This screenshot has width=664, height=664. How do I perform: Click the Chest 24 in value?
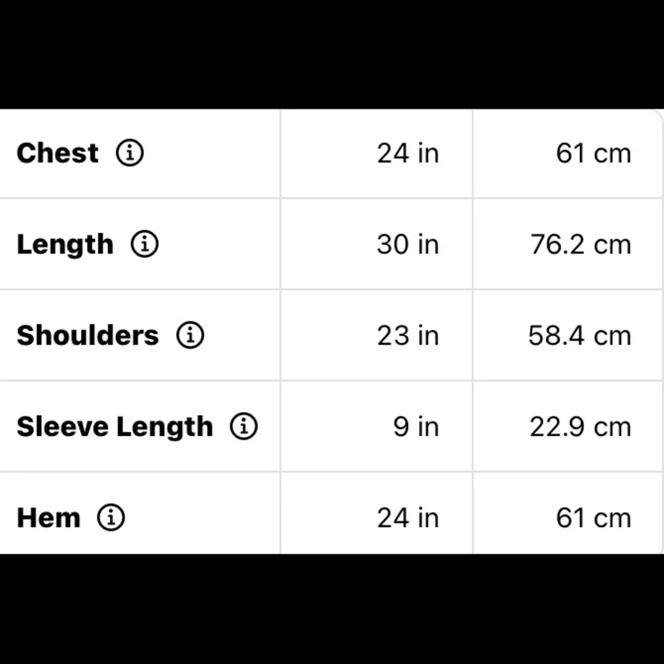click(408, 153)
